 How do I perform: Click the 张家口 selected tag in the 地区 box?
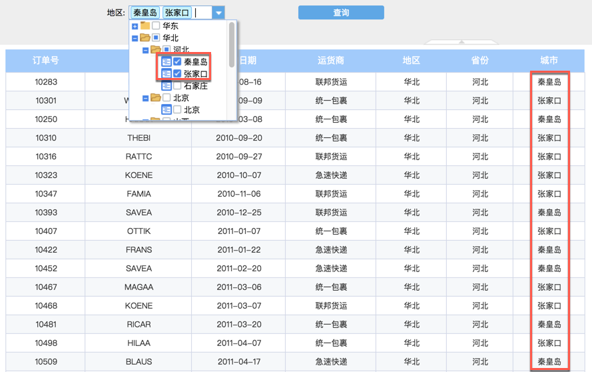click(x=177, y=13)
